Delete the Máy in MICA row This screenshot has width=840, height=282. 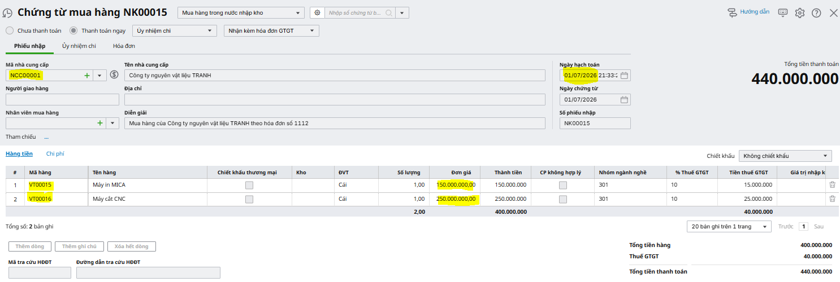[x=832, y=184]
